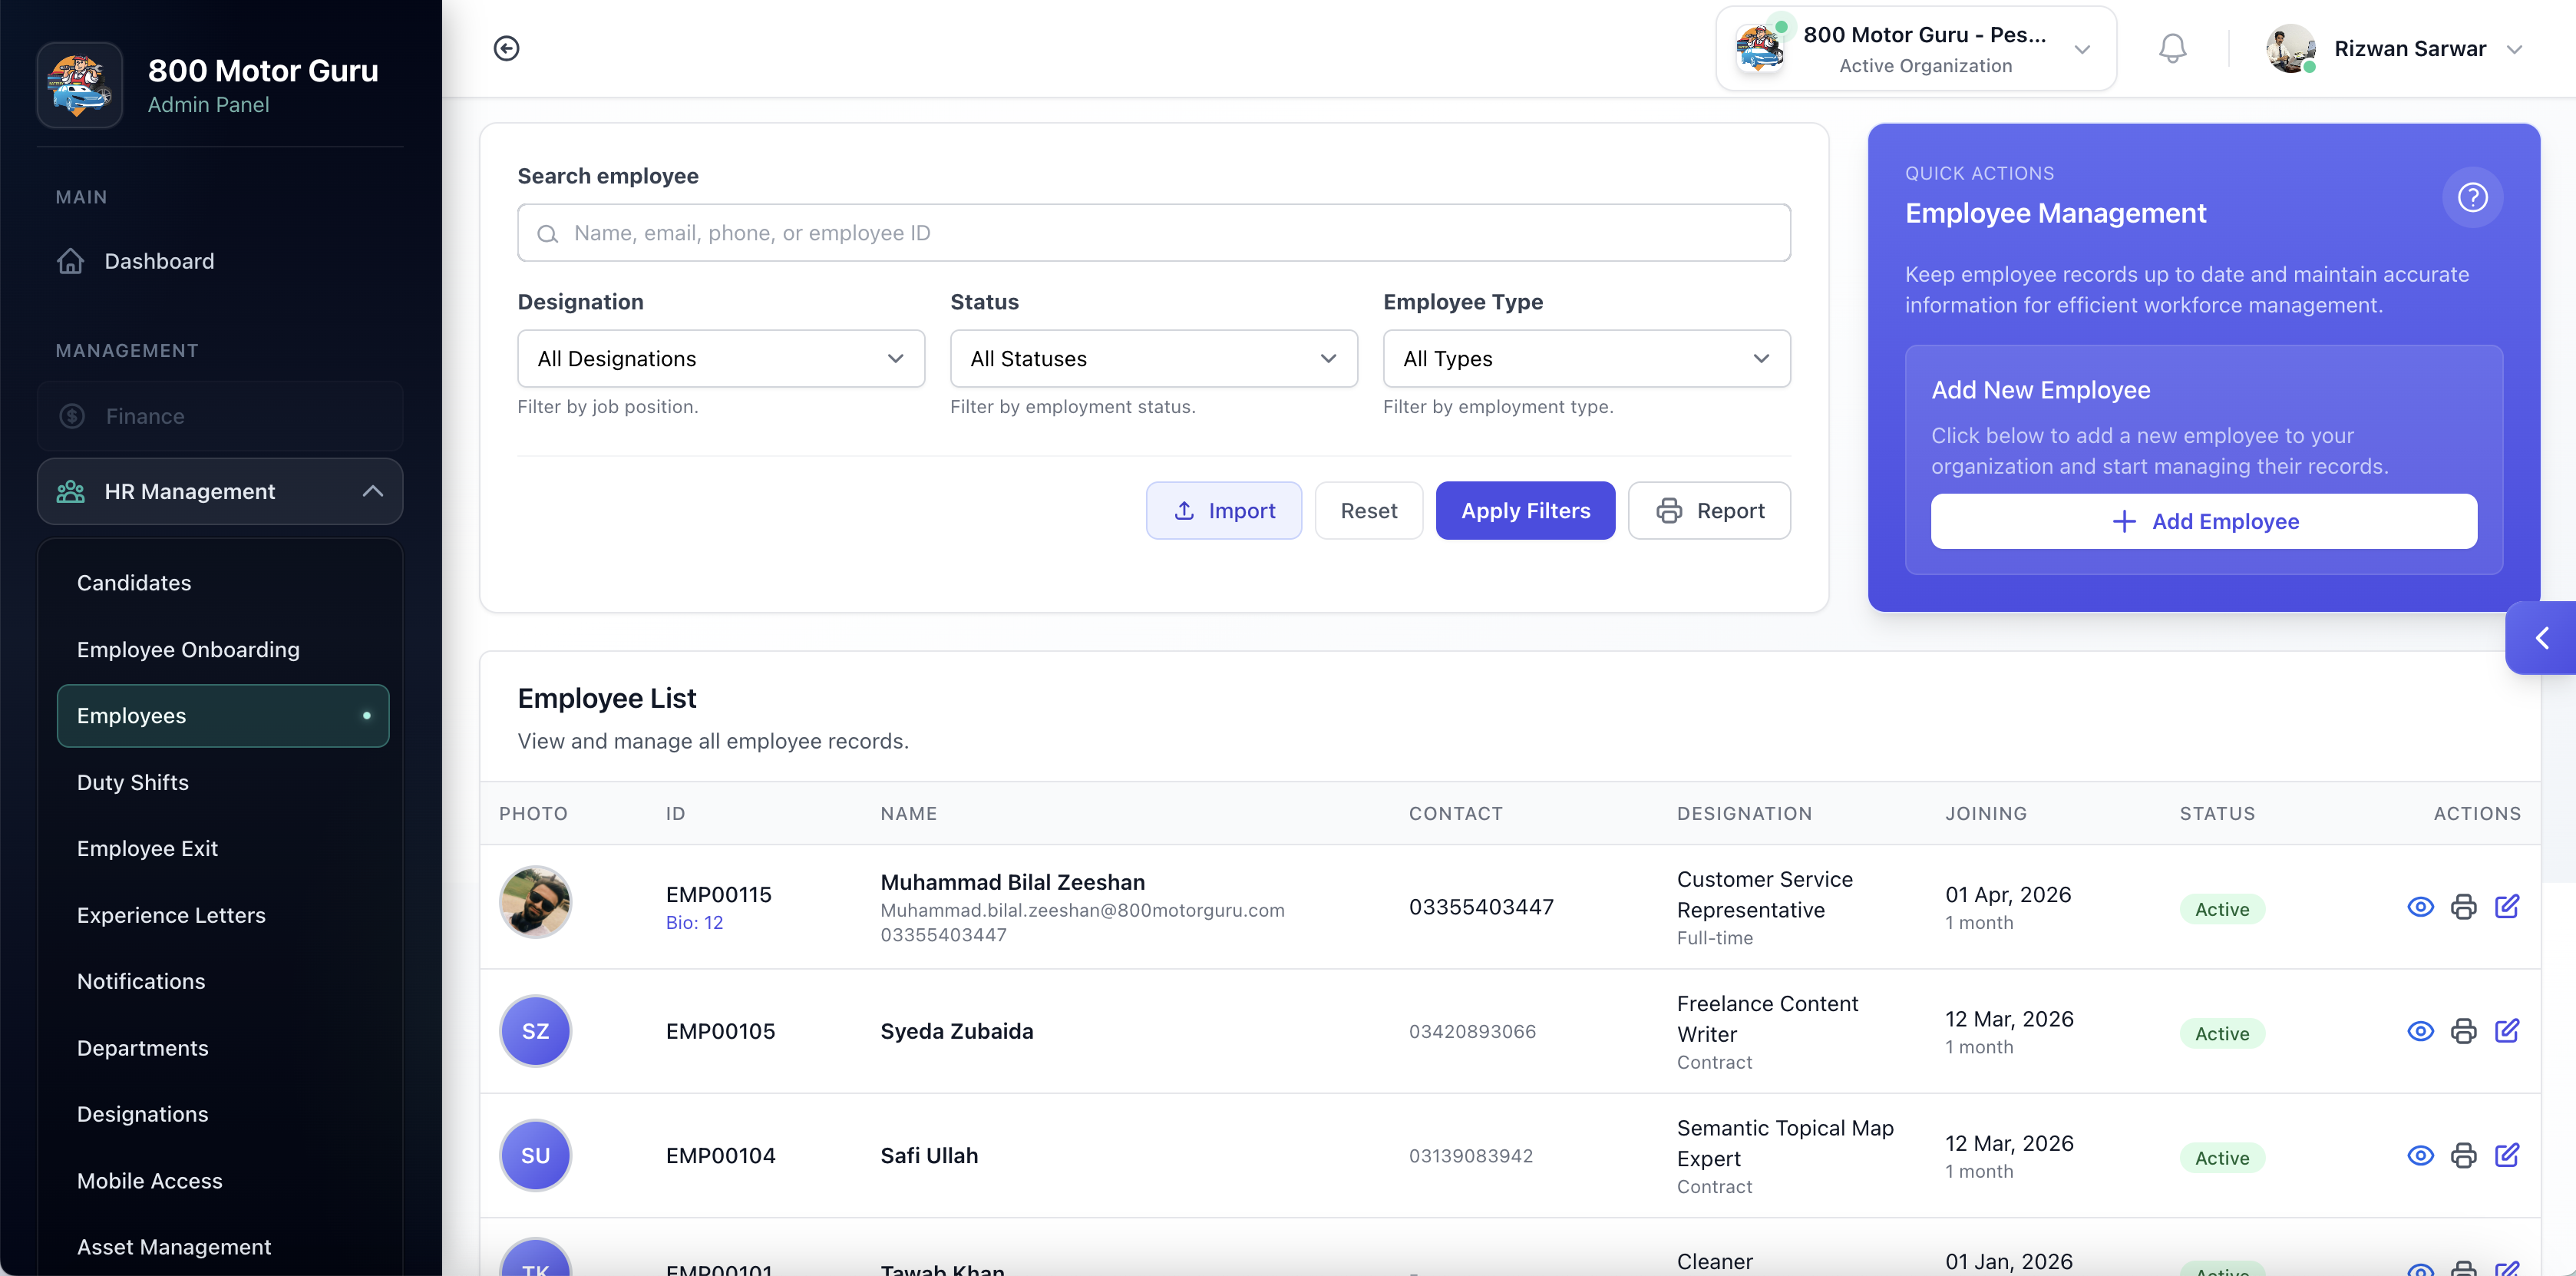This screenshot has height=1276, width=2576.
Task: Click Add Employee button
Action: click(2204, 522)
